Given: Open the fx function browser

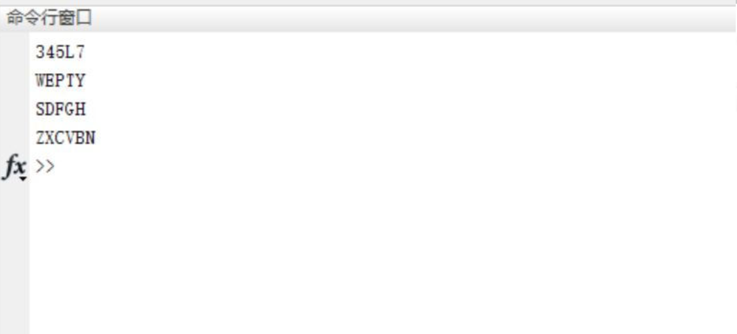Looking at the screenshot, I should click(15, 167).
